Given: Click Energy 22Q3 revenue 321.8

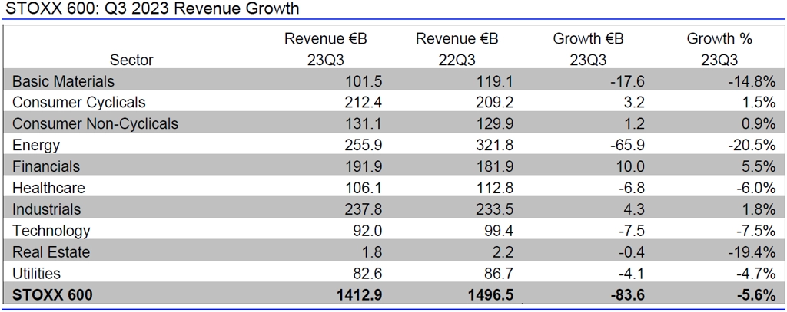Looking at the screenshot, I should [493, 145].
